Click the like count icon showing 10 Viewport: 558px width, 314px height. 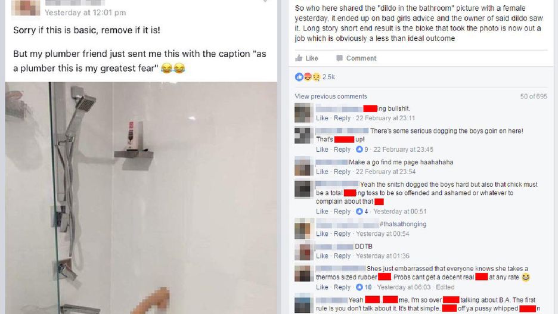click(359, 287)
